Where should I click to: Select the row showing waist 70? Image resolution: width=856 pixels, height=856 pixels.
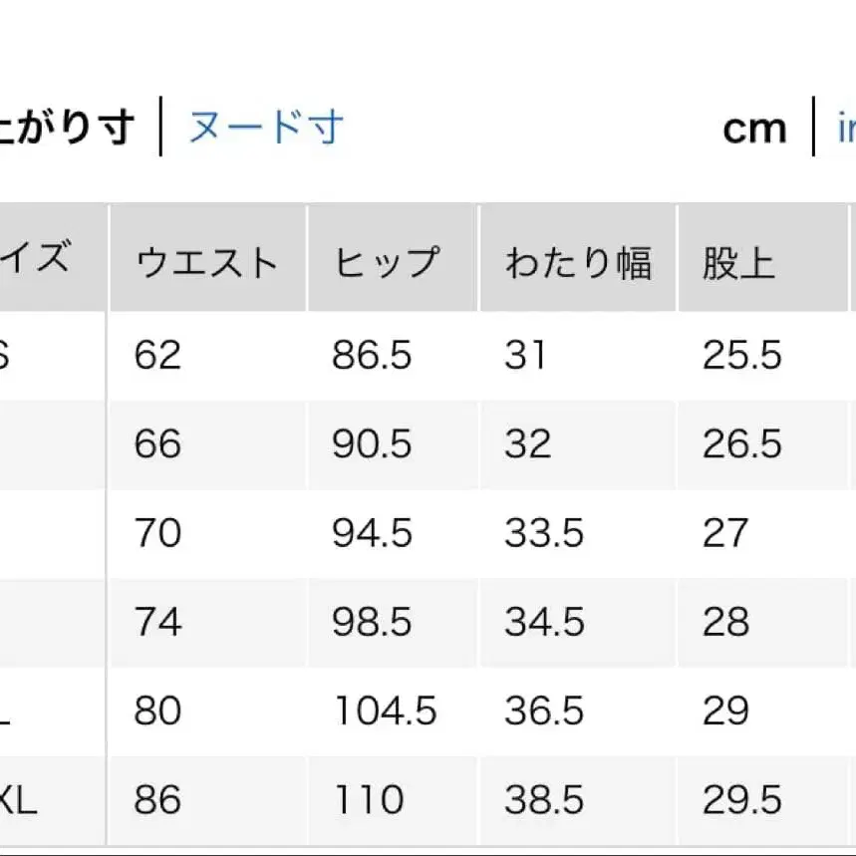(x=154, y=534)
